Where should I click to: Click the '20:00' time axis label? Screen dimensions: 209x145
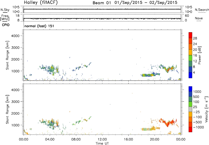(x=154, y=140)
